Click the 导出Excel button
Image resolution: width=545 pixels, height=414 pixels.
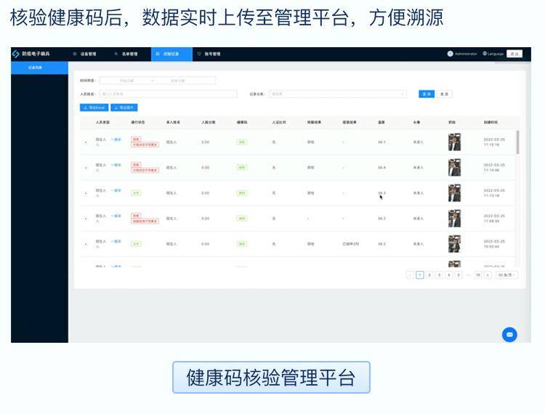(x=94, y=107)
